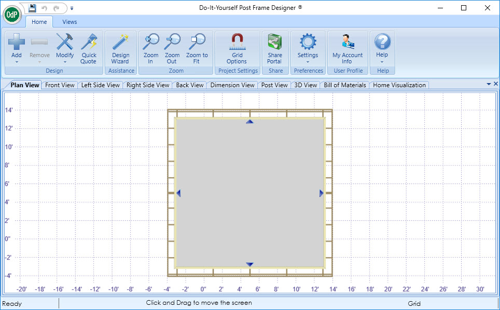Image resolution: width=500 pixels, height=310 pixels.
Task: Click the Ready status text
Action: [x=12, y=304]
